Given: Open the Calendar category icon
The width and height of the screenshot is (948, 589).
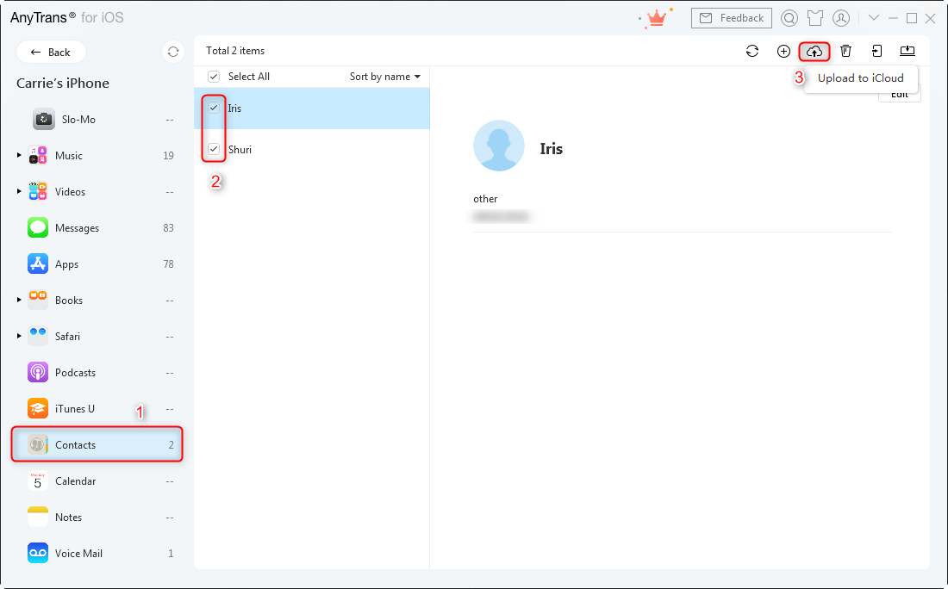Looking at the screenshot, I should pos(37,480).
